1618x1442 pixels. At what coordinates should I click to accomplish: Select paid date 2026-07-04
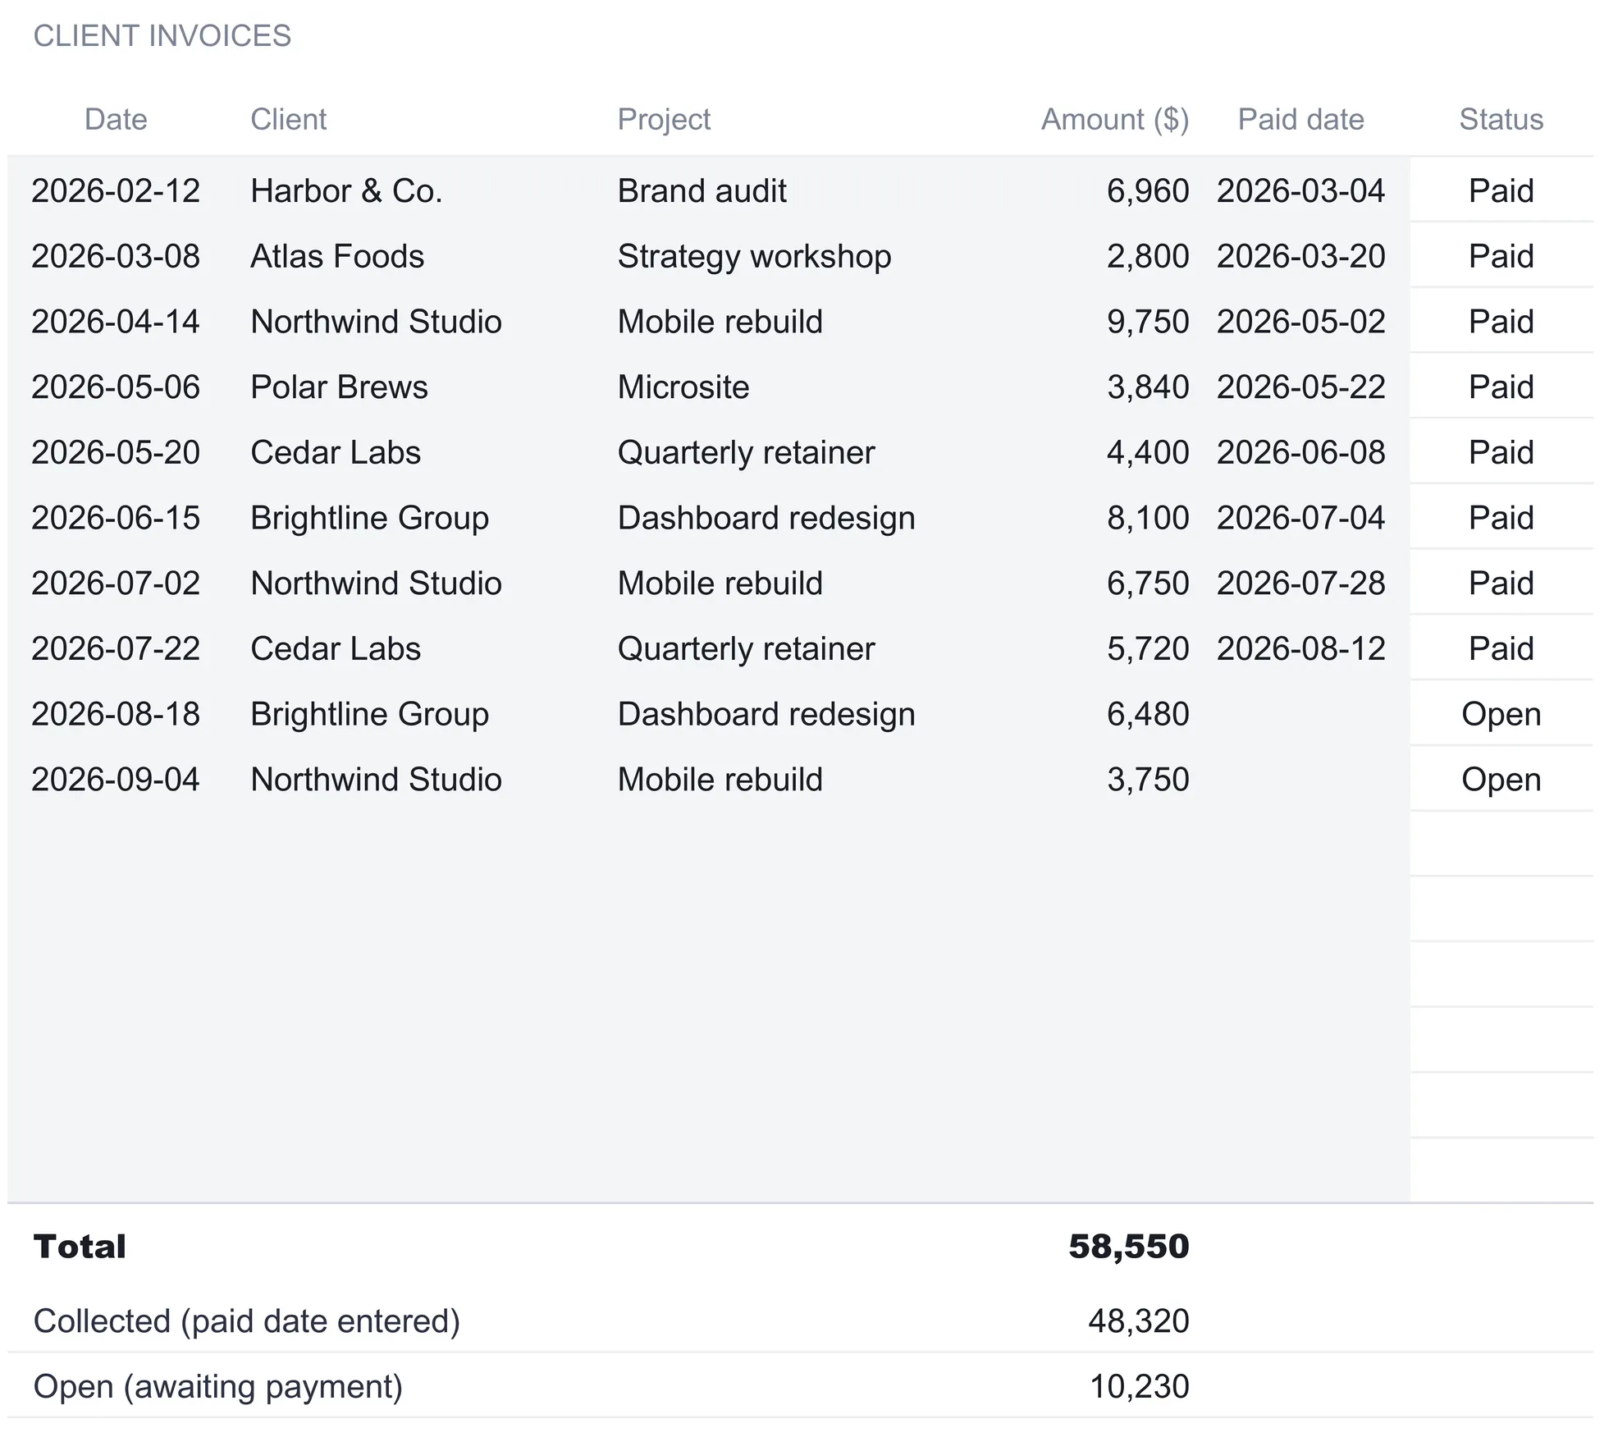pyautogui.click(x=1300, y=518)
